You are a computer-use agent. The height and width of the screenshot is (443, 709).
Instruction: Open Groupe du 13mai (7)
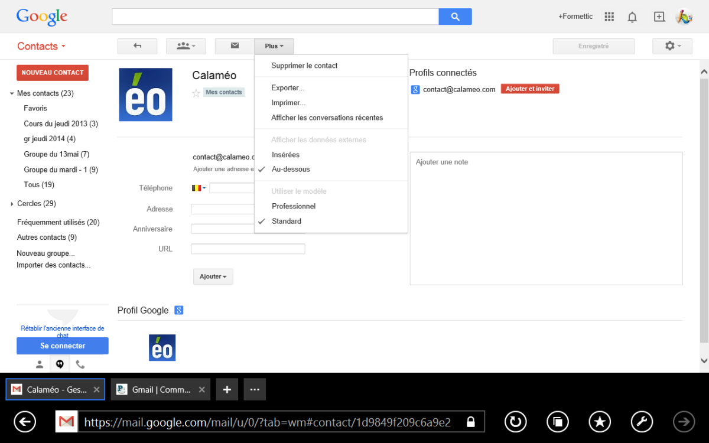pyautogui.click(x=57, y=155)
